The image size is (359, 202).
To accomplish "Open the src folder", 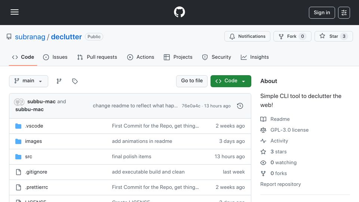I will (29, 157).
